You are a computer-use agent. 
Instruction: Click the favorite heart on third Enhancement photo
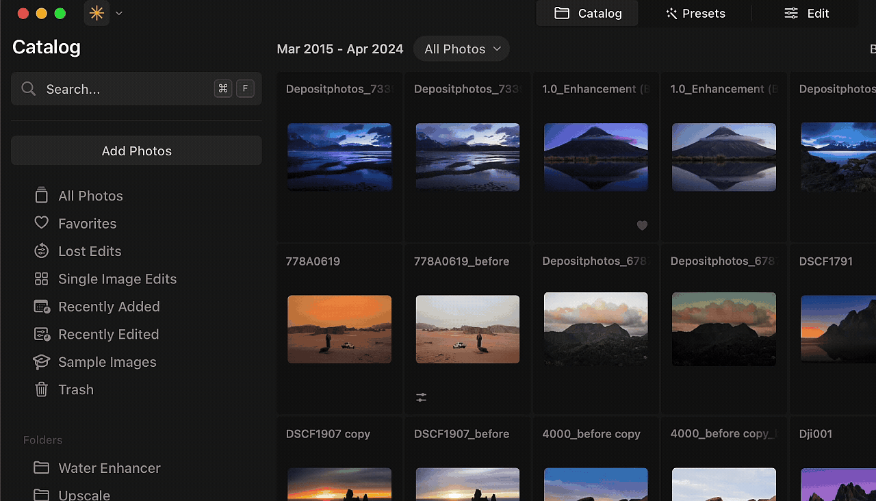coord(642,225)
